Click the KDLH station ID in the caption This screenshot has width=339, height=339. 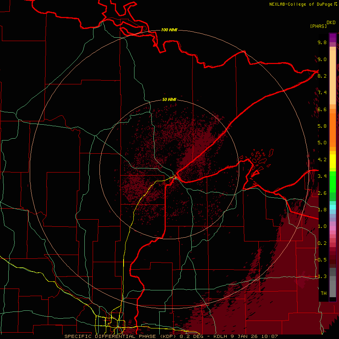pos(220,336)
